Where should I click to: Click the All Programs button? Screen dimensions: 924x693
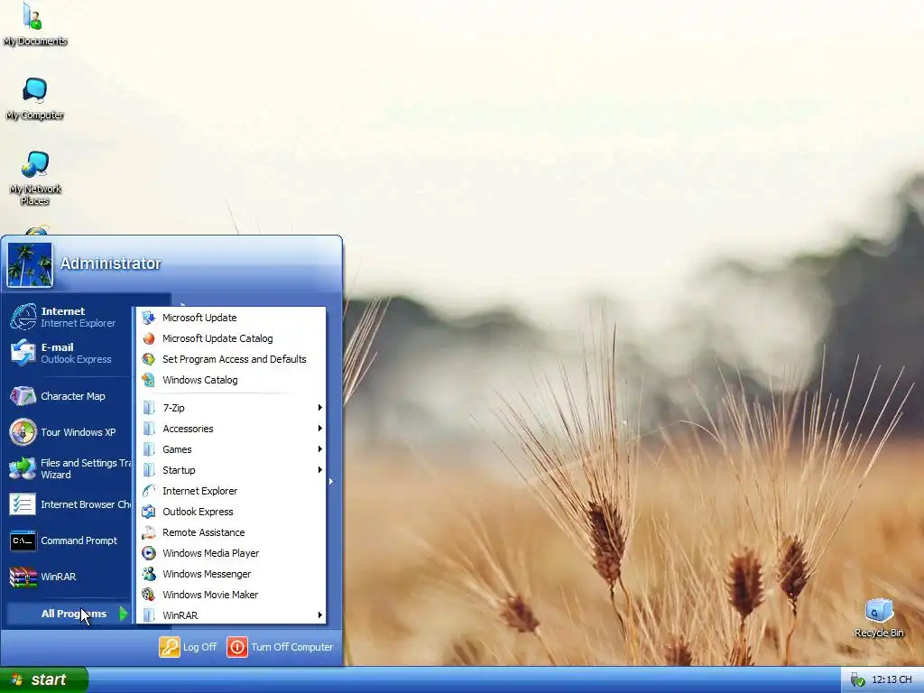[x=69, y=614]
